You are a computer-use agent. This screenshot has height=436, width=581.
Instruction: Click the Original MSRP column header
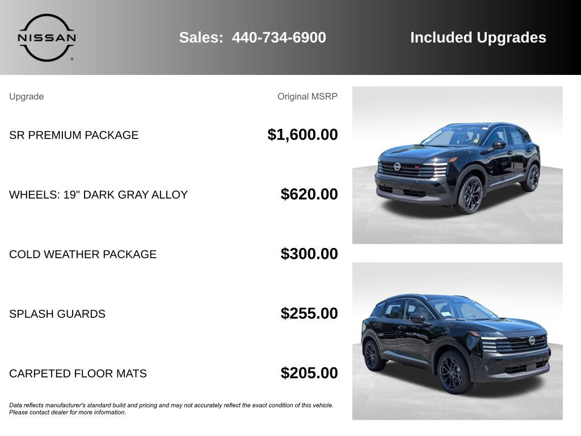308,97
